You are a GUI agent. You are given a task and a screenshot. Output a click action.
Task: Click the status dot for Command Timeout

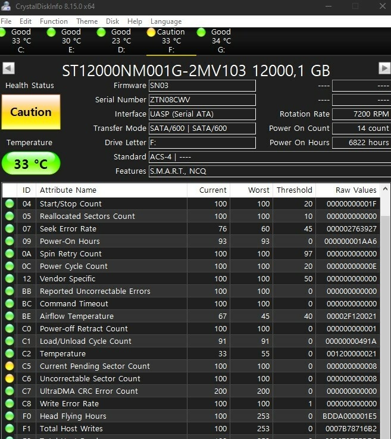[10, 303]
